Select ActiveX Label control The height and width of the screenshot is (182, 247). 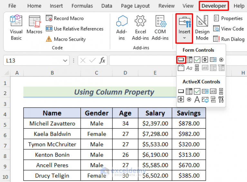tap(197, 100)
